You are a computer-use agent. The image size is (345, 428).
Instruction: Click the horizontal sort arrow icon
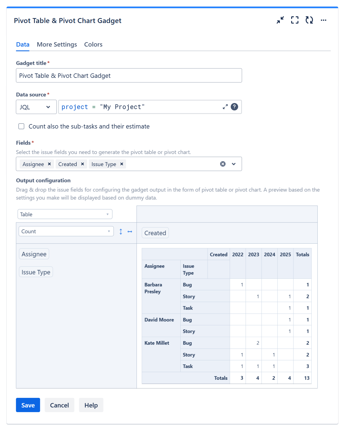[130, 232]
